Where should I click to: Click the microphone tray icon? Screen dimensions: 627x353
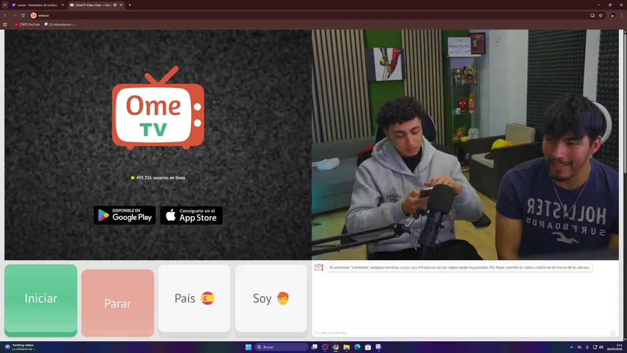[587, 347]
